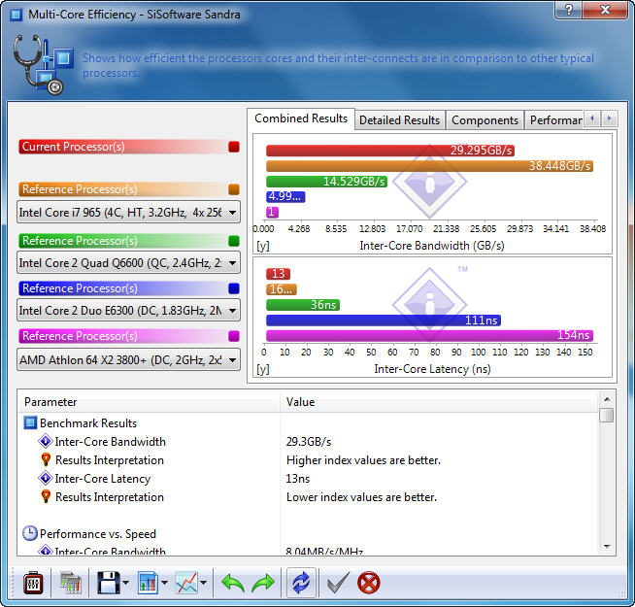Open the Intel Core 2 Duo E6300 dropdown
Viewport: 635px width, 607px height.
[128, 311]
